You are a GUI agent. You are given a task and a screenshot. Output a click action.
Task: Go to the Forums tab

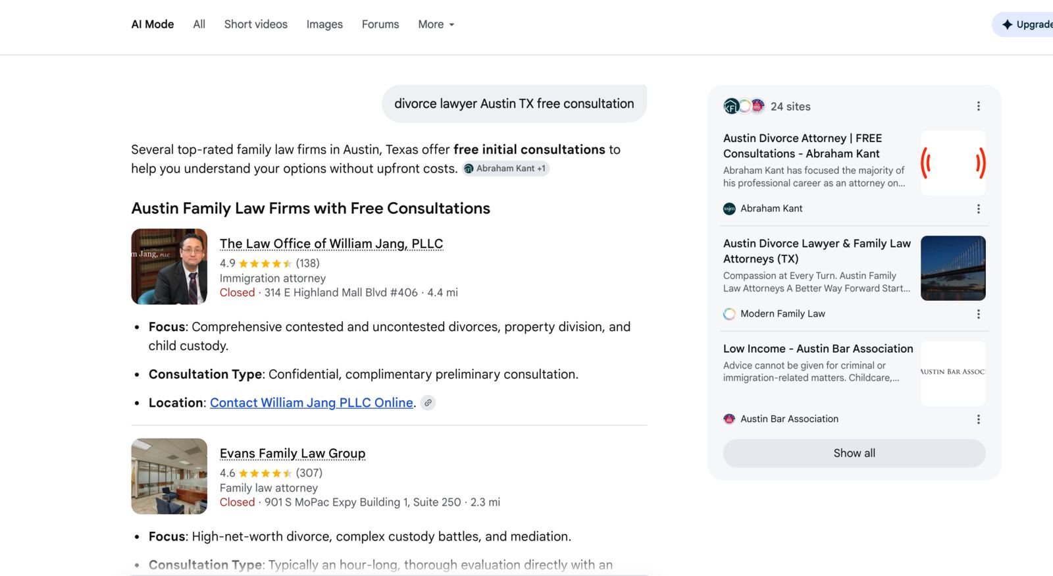[x=380, y=24]
